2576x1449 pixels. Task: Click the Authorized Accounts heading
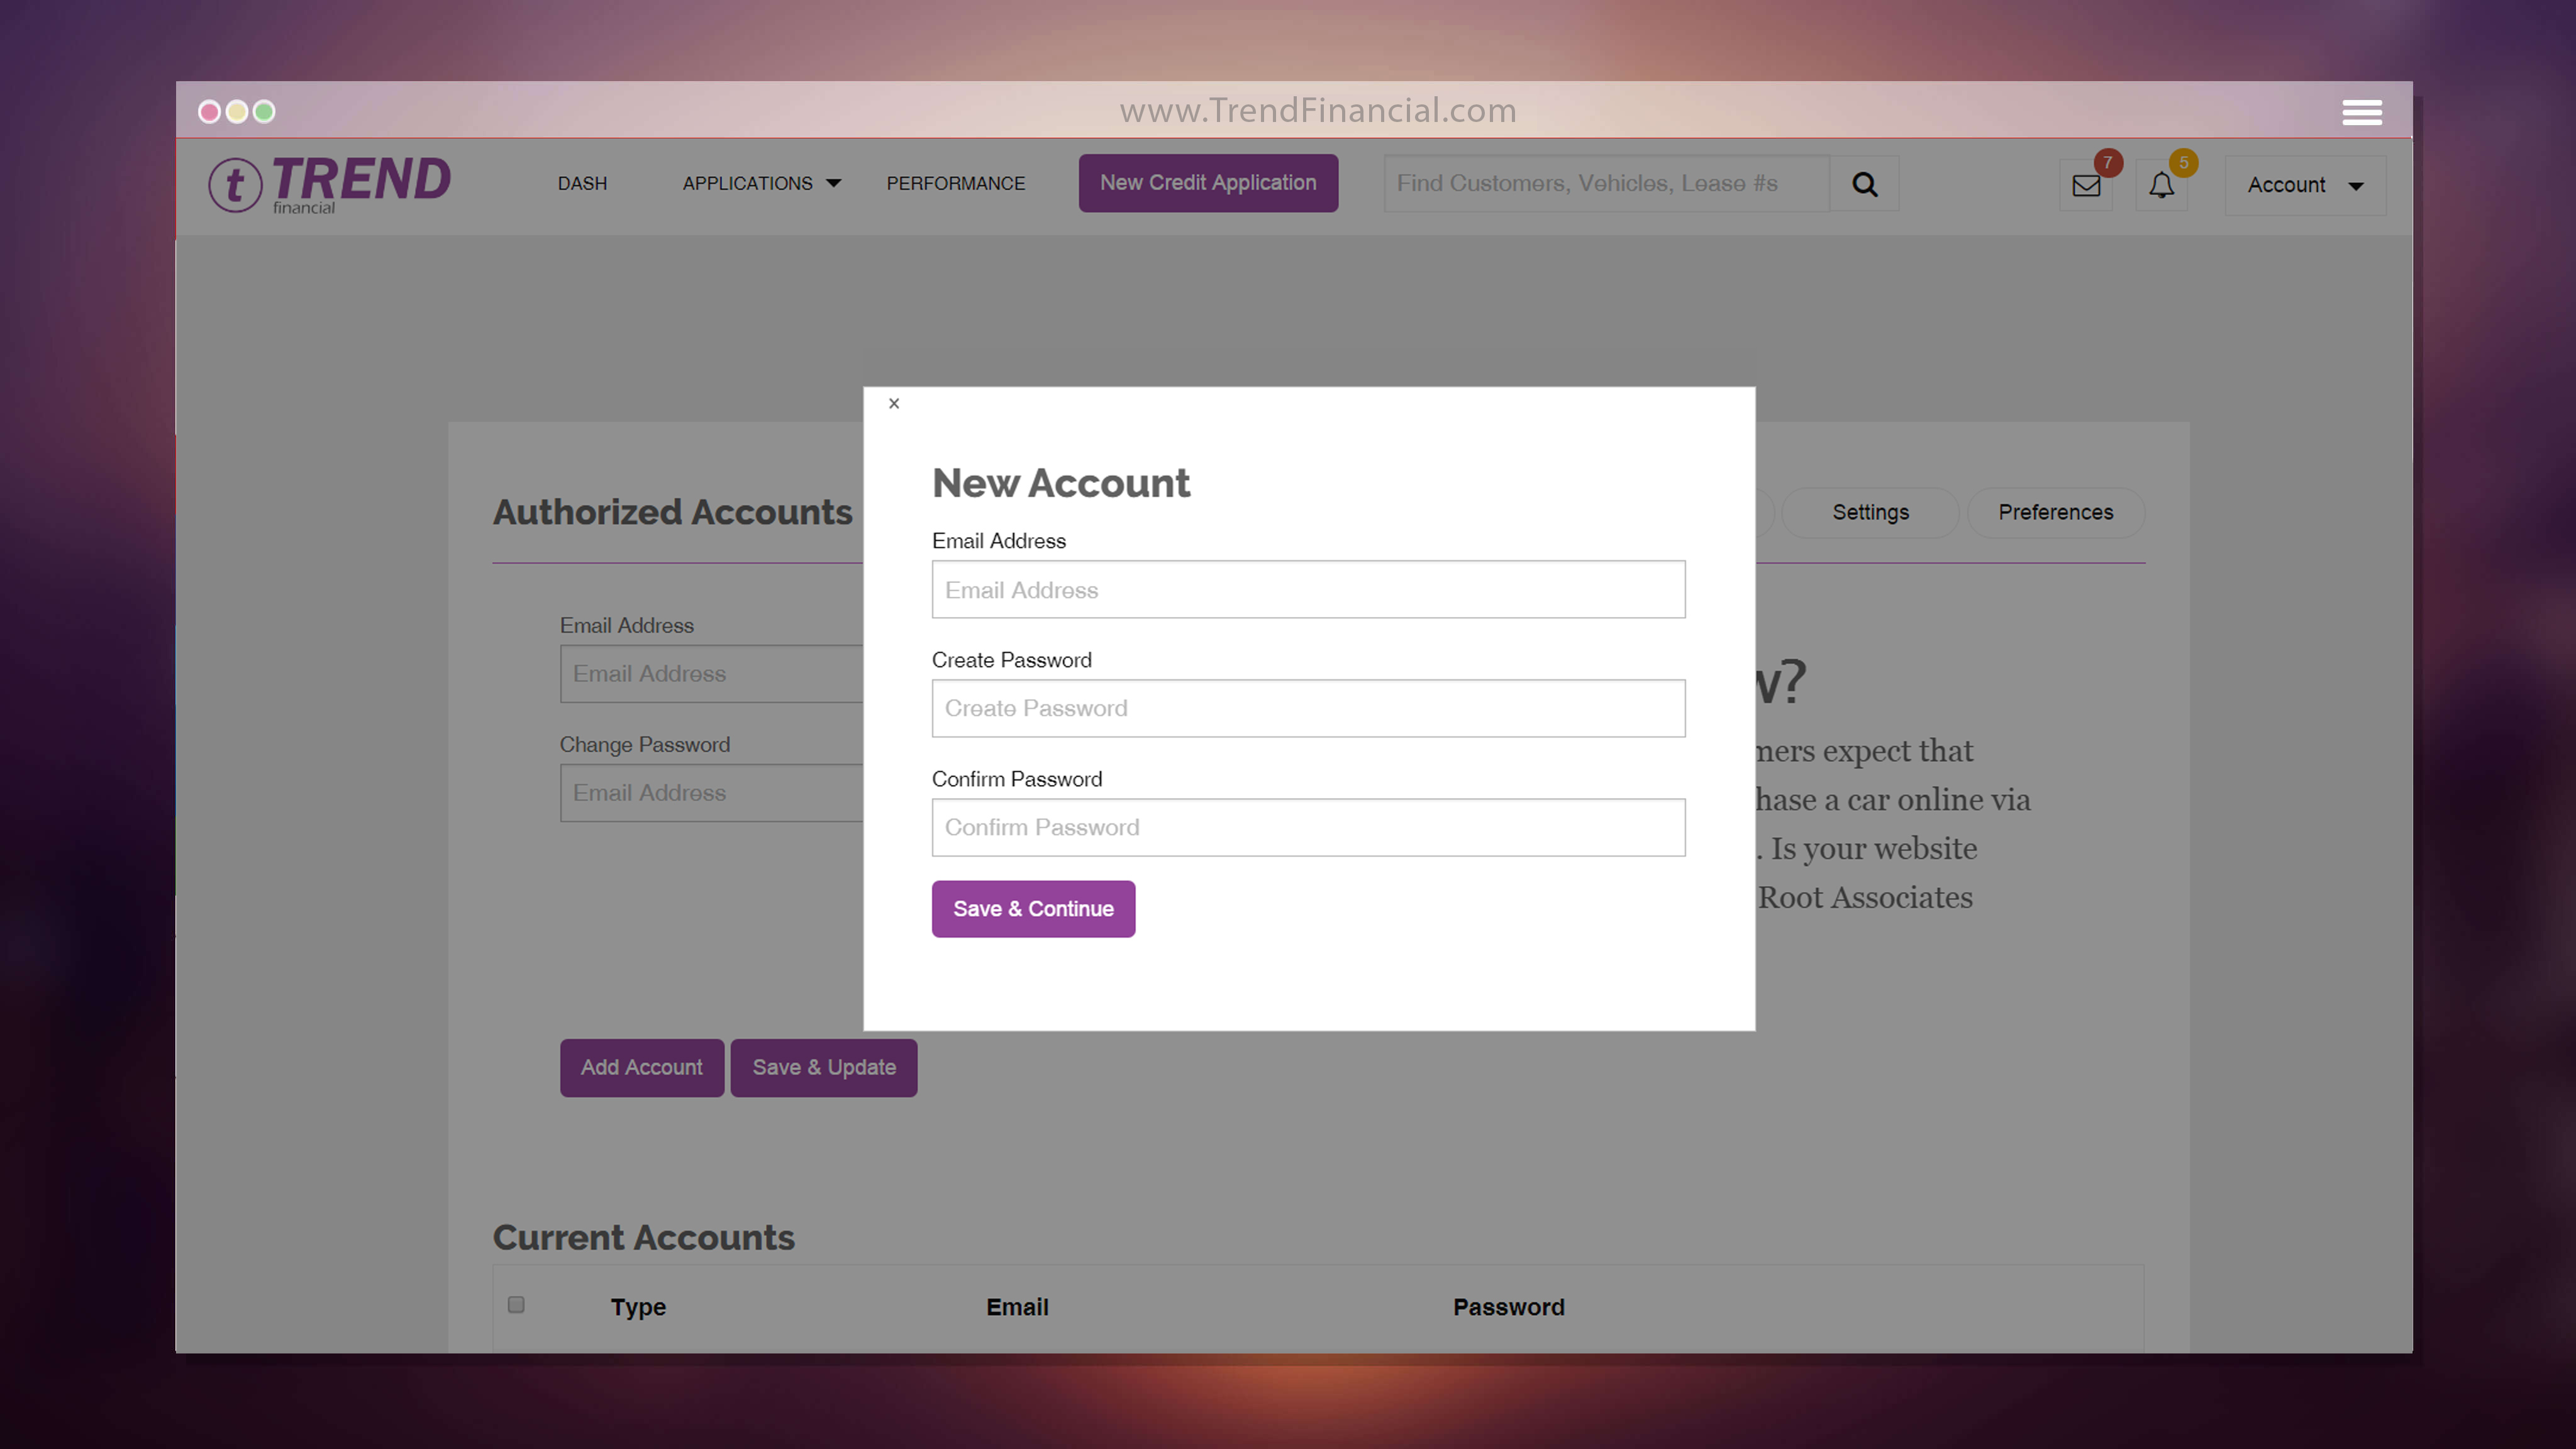tap(672, 513)
